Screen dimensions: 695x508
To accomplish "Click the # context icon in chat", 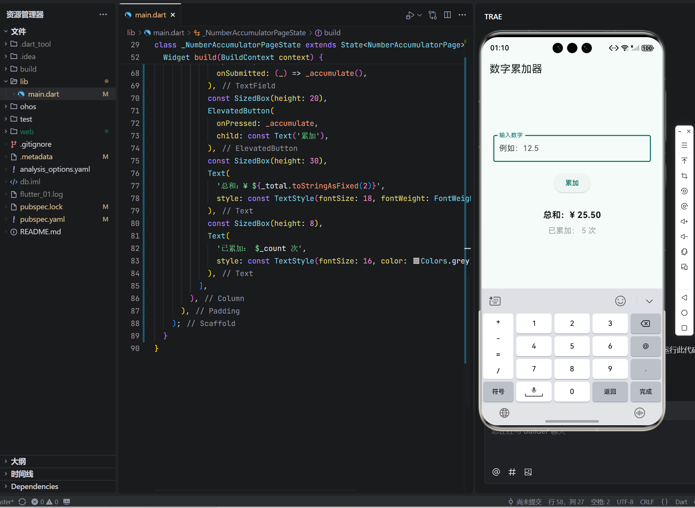I will [512, 472].
